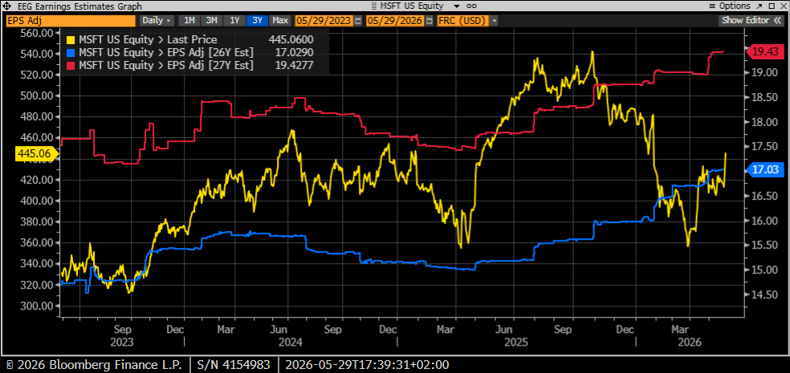790x373 pixels.
Task: Open the Options menu
Action: [731, 6]
